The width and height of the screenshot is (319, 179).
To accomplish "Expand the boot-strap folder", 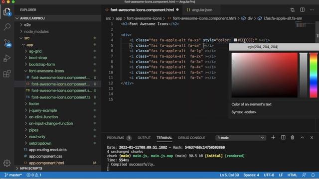I will pyautogui.click(x=58, y=58).
